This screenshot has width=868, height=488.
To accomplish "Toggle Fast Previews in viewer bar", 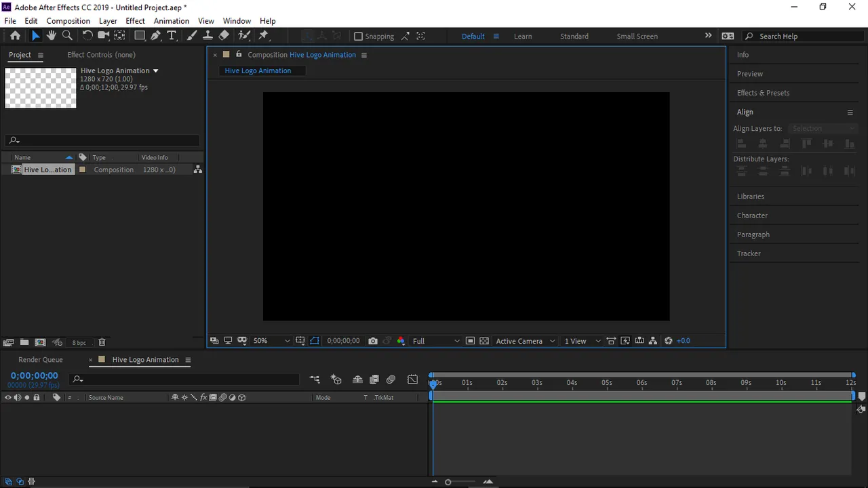I will click(625, 341).
